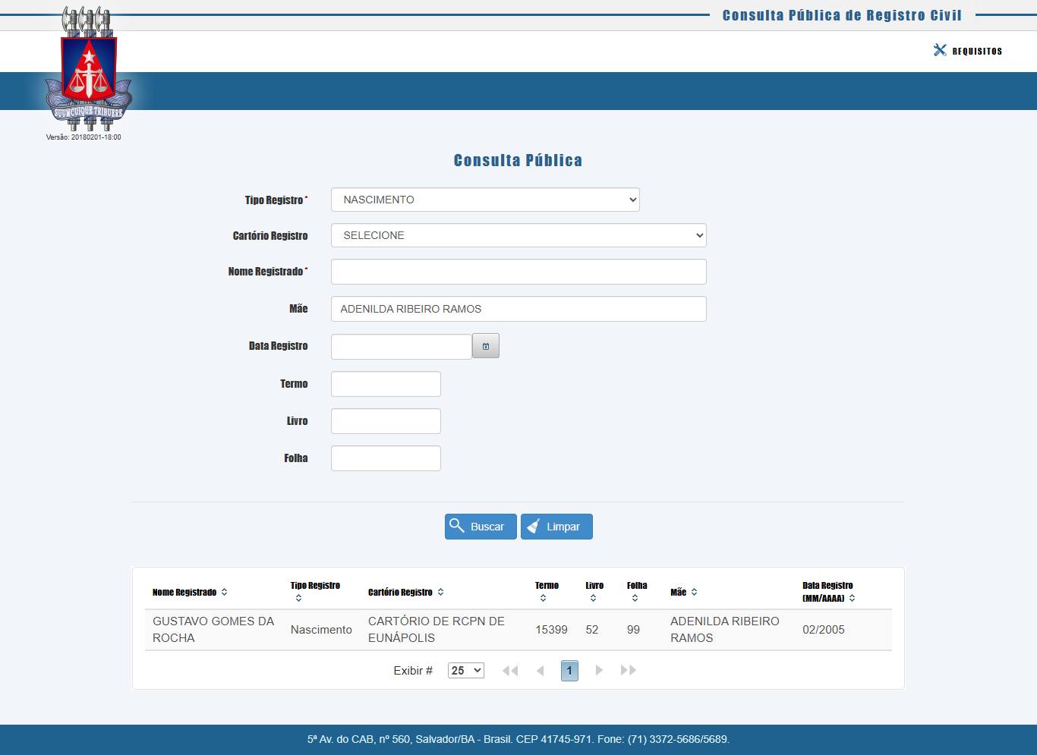Sort by Folha column arrows
Viewport: 1037px width, 755px height.
coord(635,598)
